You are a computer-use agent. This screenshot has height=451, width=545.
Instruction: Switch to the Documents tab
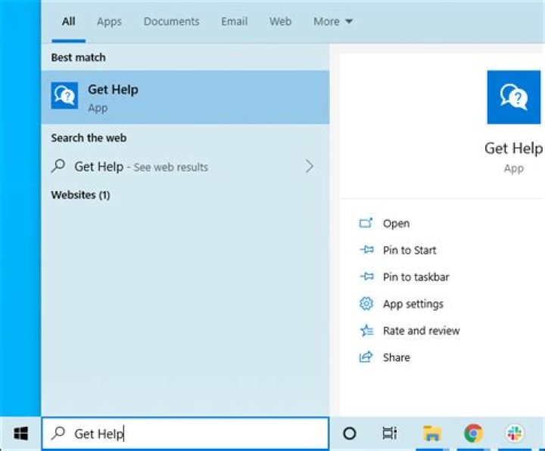(x=171, y=21)
